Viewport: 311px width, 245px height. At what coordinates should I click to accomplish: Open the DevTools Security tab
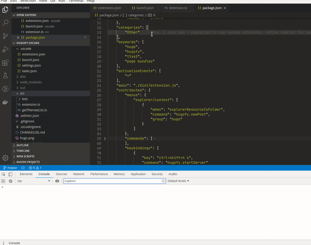pyautogui.click(x=157, y=174)
